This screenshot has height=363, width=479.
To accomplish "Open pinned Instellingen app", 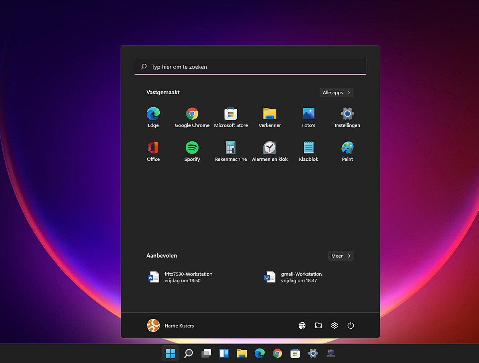I will 347,118.
